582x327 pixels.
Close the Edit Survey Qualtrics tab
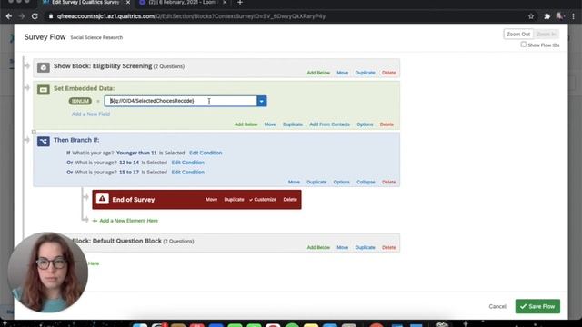pos(128,3)
